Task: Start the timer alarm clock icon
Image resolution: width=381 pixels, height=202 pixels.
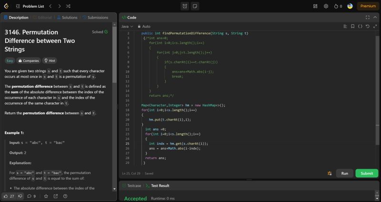Action: (x=185, y=6)
